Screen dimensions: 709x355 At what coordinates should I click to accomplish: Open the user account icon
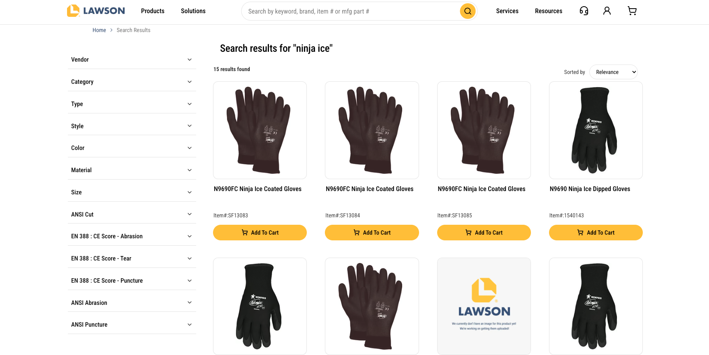pyautogui.click(x=607, y=11)
